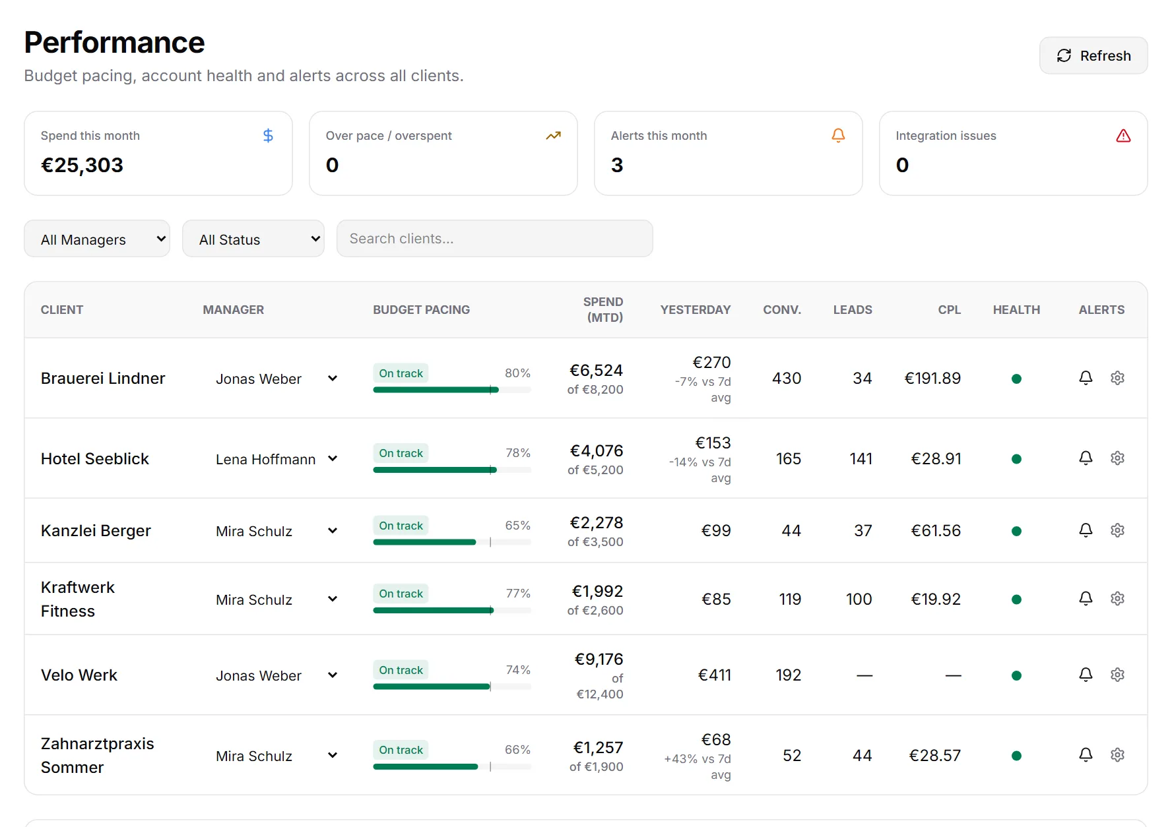Viewport: 1172px width, 827px height.
Task: Open the All Status filter dropdown
Action: click(x=253, y=239)
